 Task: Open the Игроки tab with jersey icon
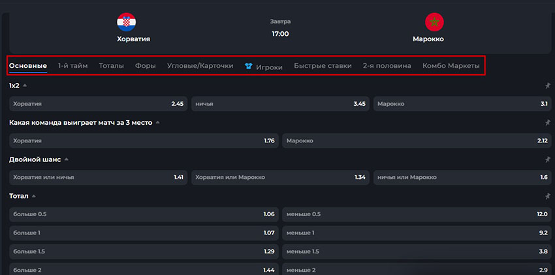pos(263,67)
